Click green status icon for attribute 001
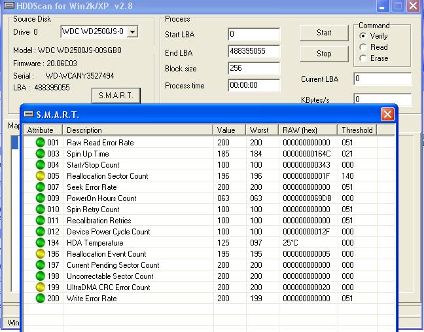Screen dimensions: 424x332 pyautogui.click(x=41, y=142)
